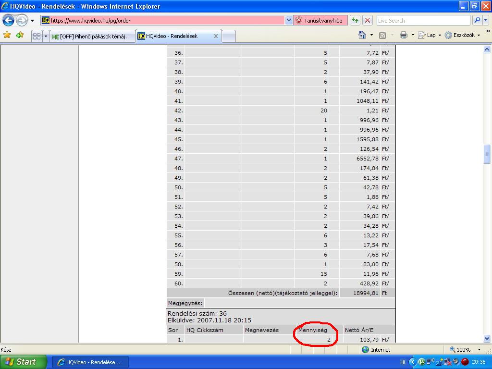Viewport: 492px width, 369px height.
Task: Click the Sor column header
Action: [x=173, y=330]
